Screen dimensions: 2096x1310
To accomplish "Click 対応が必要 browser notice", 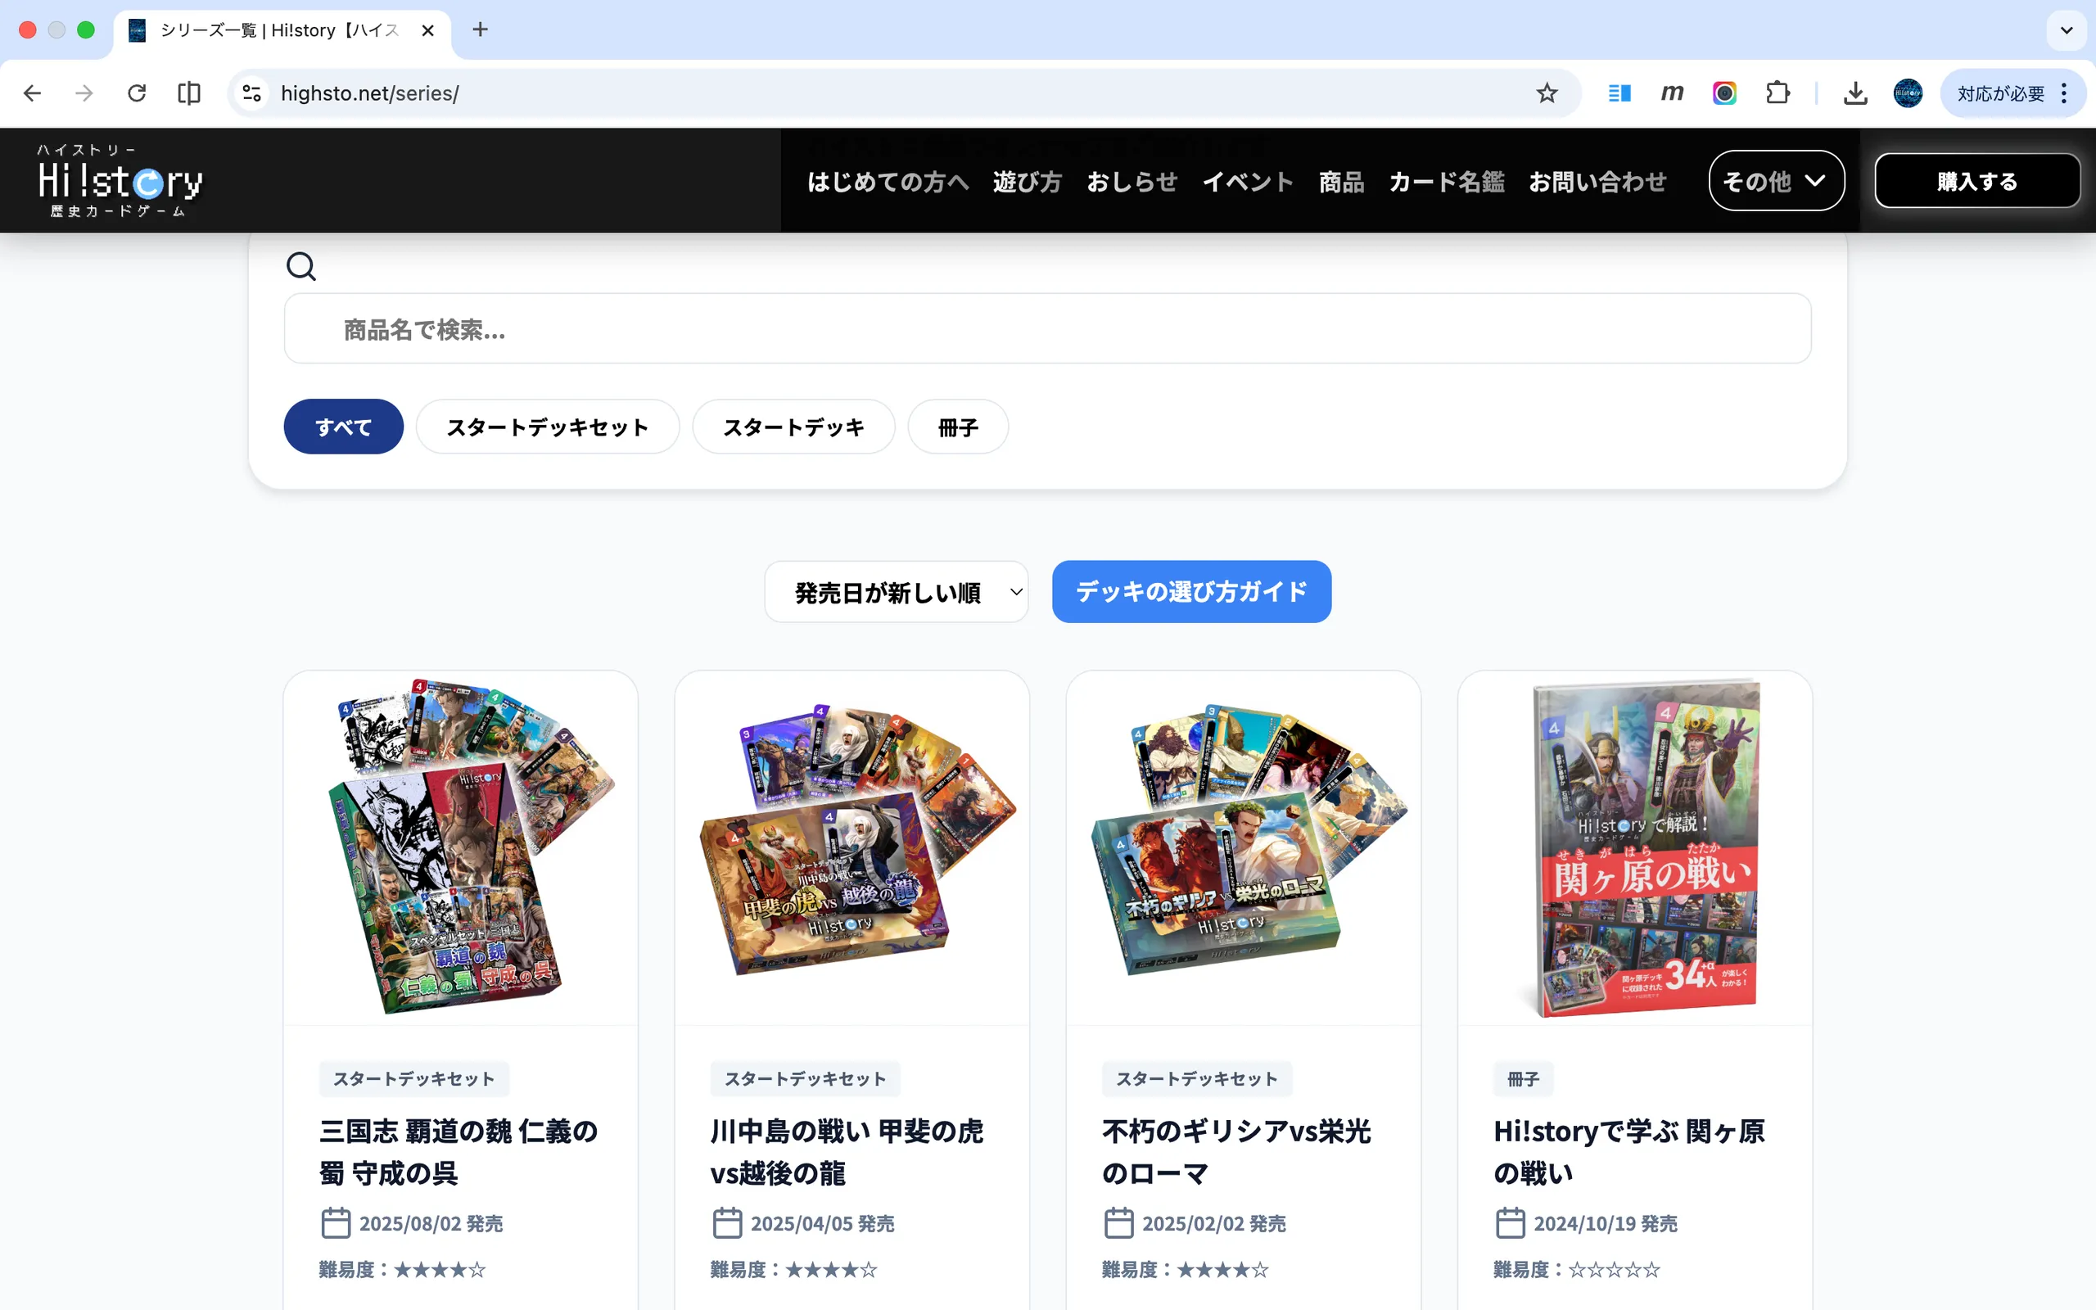I will pos(2001,93).
